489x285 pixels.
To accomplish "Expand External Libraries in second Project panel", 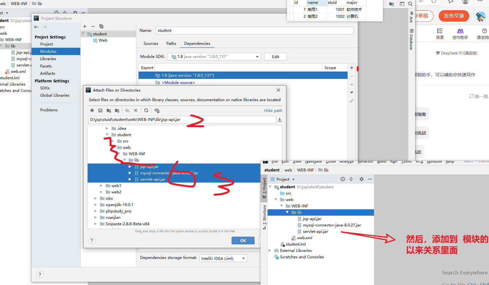I will click(x=270, y=250).
